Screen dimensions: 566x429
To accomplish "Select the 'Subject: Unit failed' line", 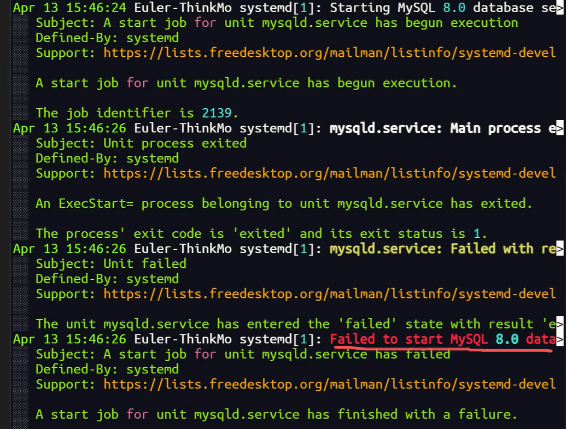I will [x=111, y=264].
